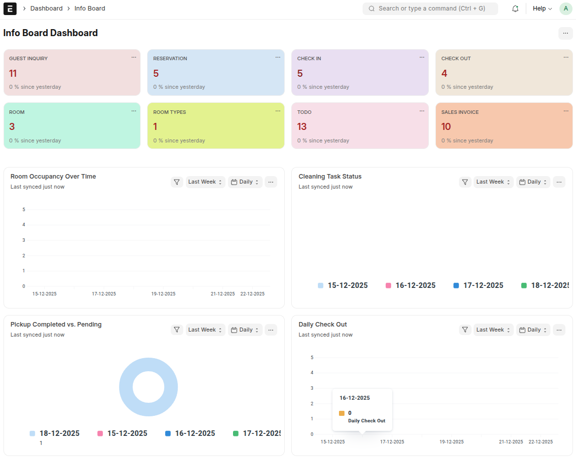Screen dimensions: 576x466
Task: Click the user avatar
Action: (x=565, y=9)
